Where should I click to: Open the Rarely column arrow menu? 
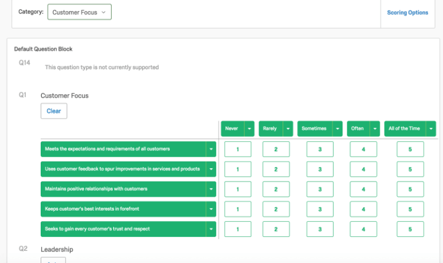click(x=288, y=129)
